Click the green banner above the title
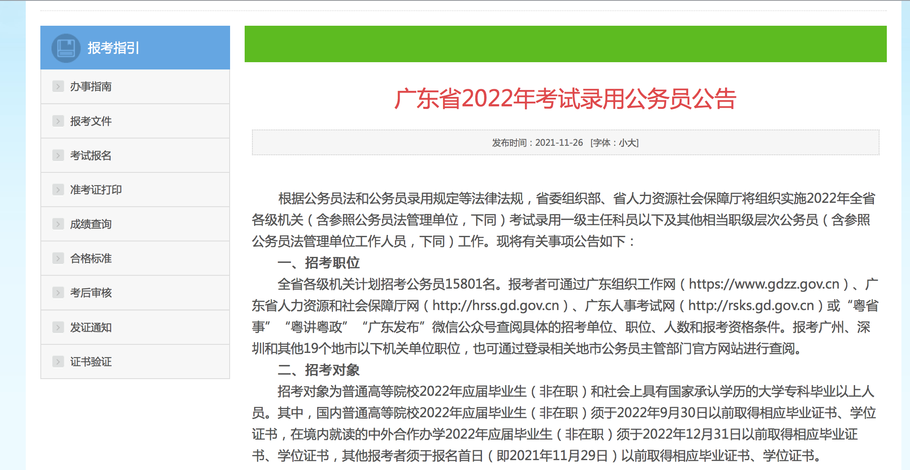Image resolution: width=910 pixels, height=470 pixels. point(566,44)
